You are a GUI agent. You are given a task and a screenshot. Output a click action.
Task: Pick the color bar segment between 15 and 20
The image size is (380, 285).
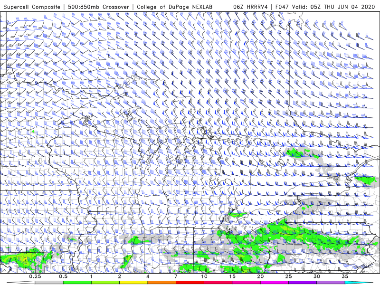[x=246, y=283]
